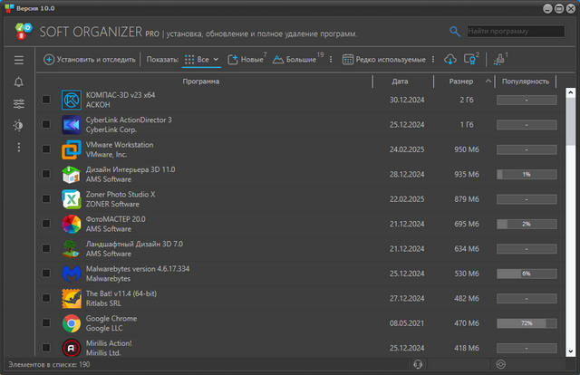Screen dimensions: 580x375
Task: Switch to the 'Большие' programs filter
Action: pyautogui.click(x=295, y=60)
